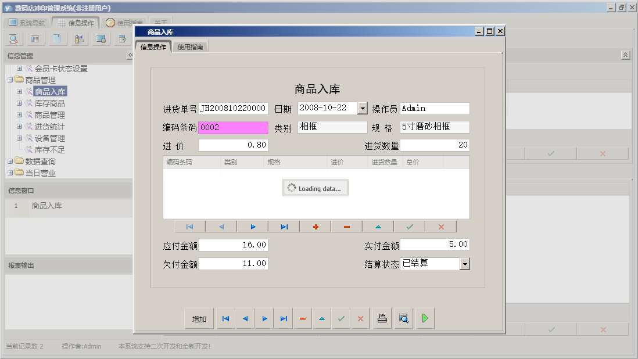This screenshot has height=359, width=638.
Task: Click inside the 编码条码 input field
Action: [x=232, y=127]
